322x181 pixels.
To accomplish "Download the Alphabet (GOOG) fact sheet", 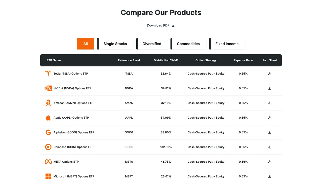I will [x=270, y=132].
